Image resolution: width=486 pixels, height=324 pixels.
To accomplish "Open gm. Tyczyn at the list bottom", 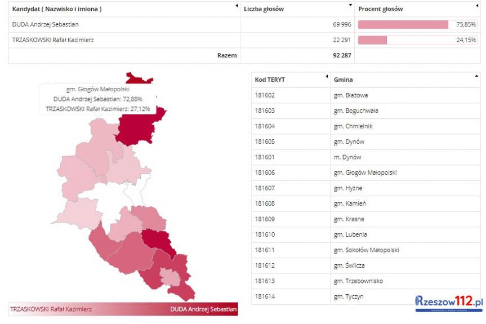I will (x=349, y=296).
